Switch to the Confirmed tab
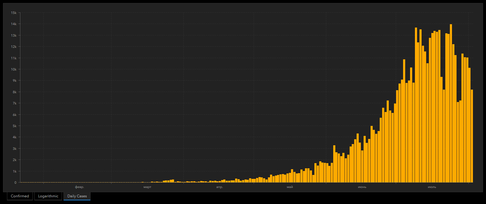The height and width of the screenshot is (204, 486). (20, 196)
